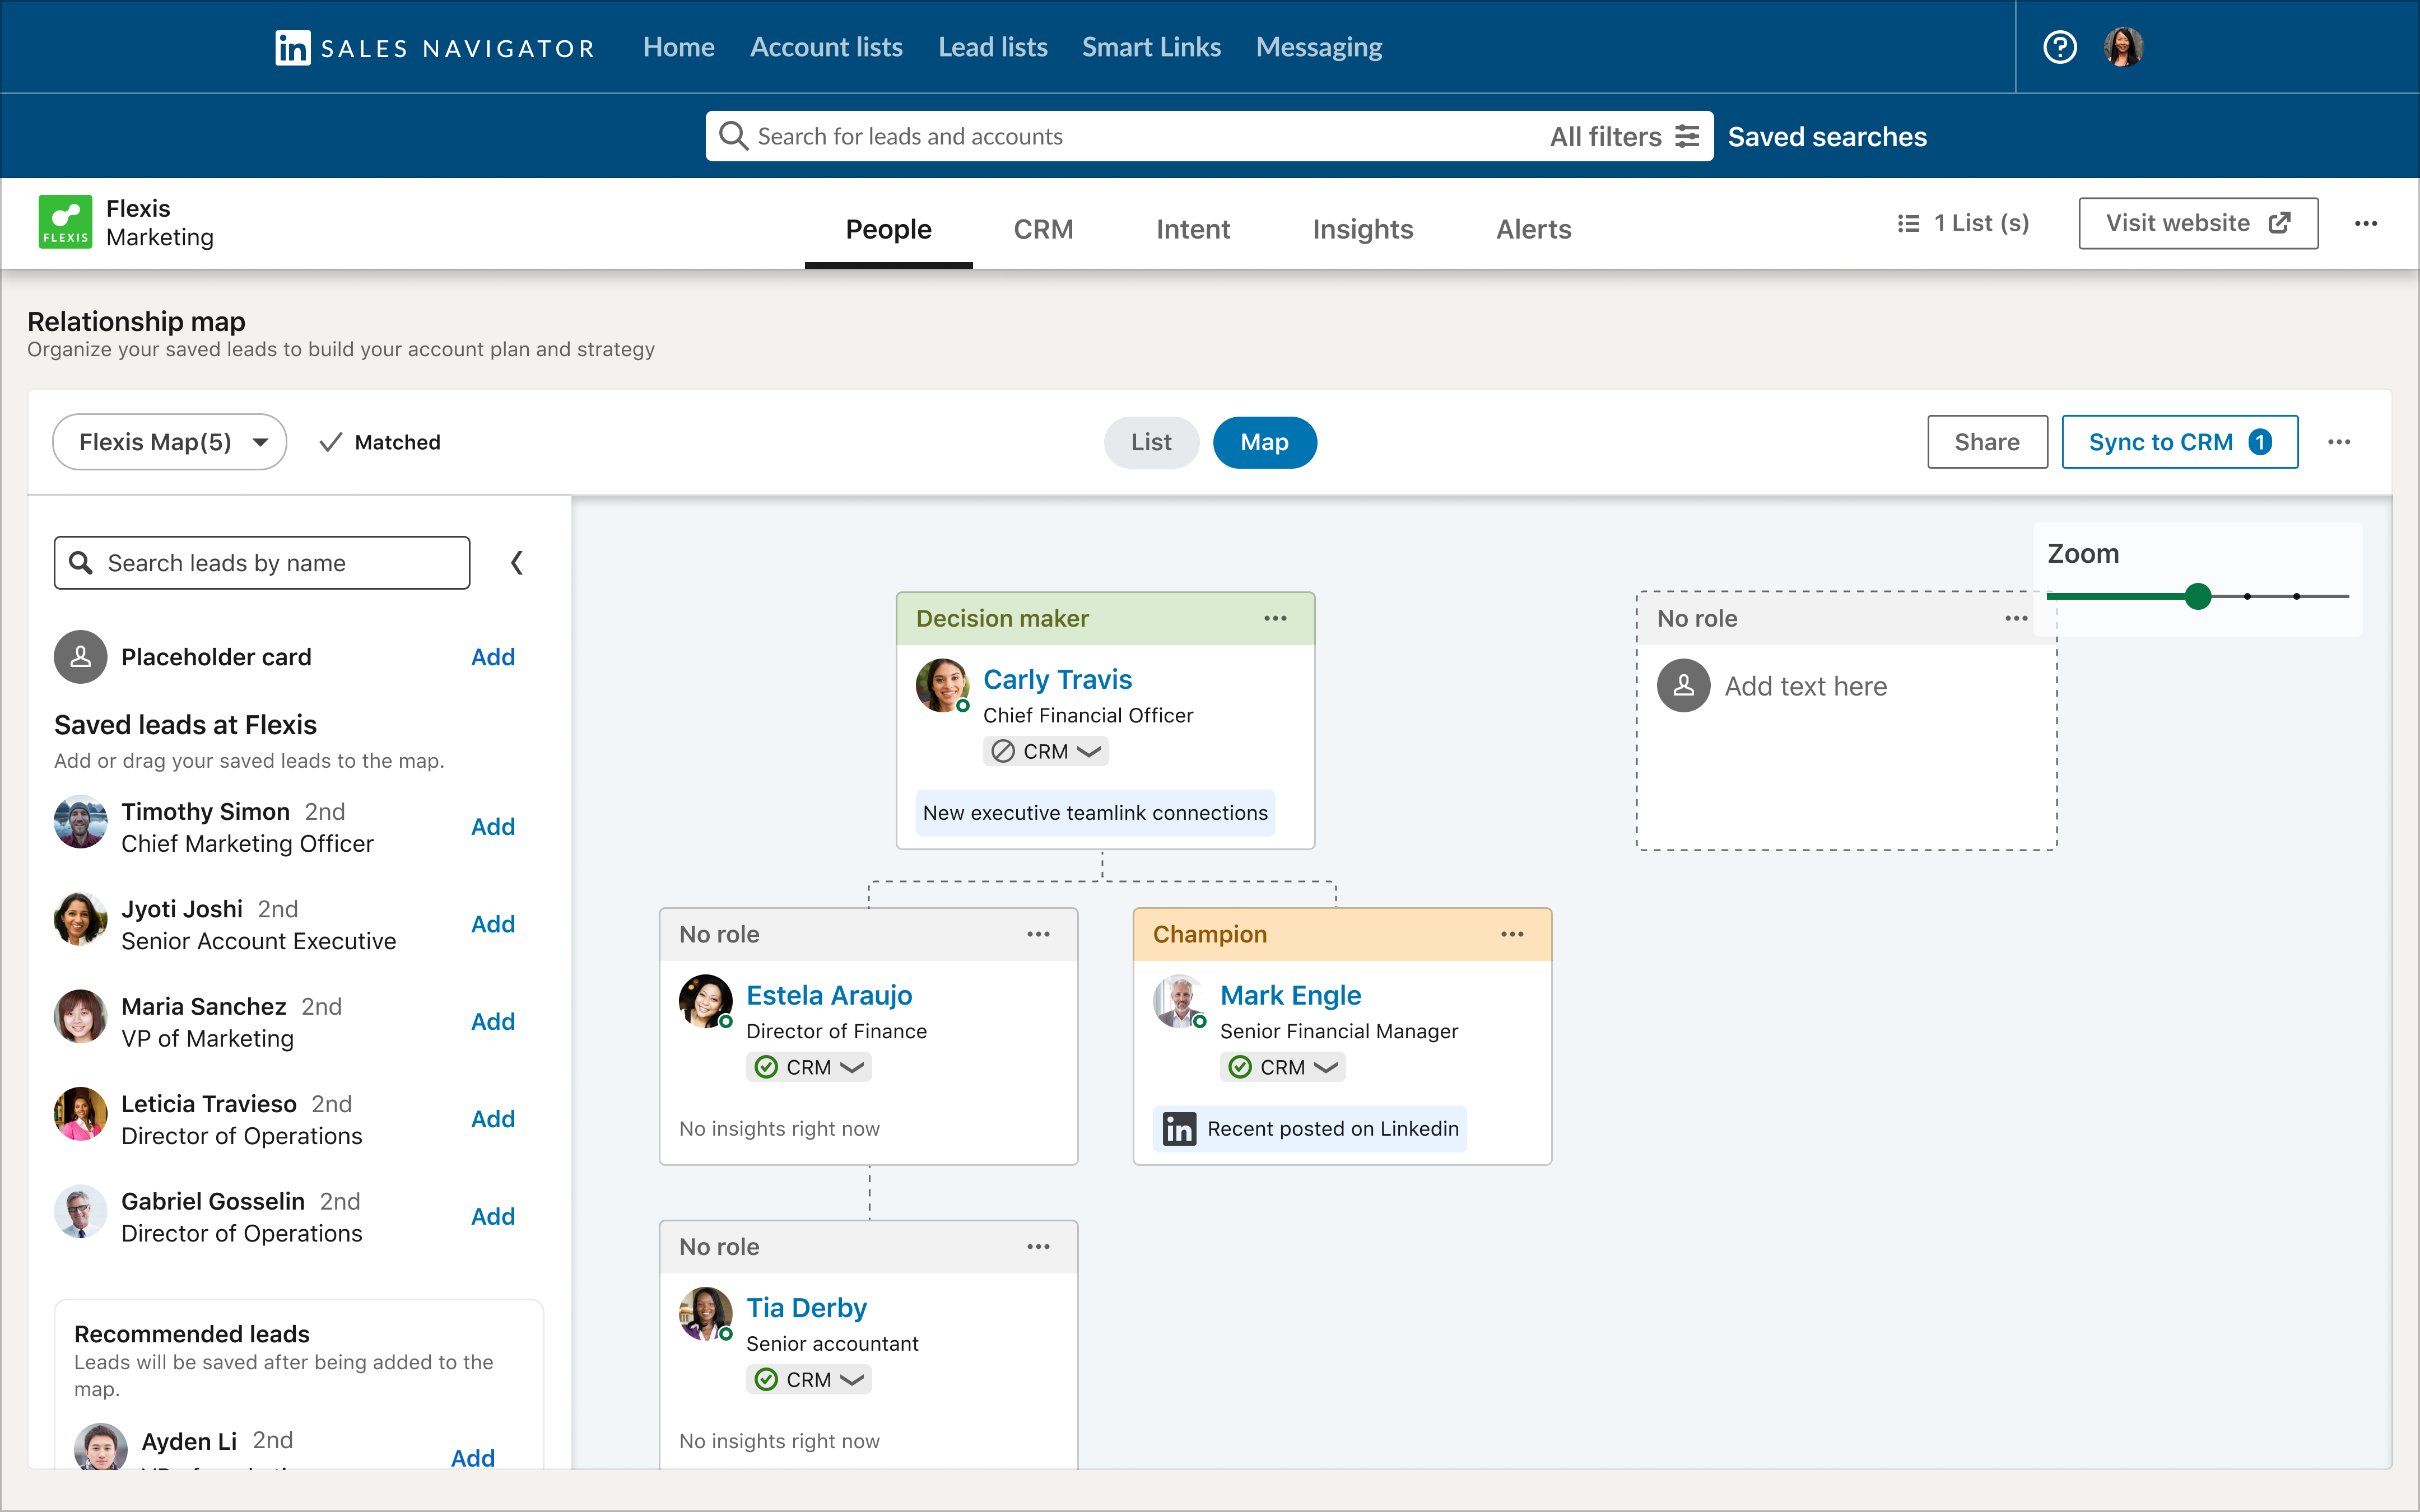The image size is (2420, 1512).
Task: Open Tia Derby profile link
Action: coord(806,1307)
